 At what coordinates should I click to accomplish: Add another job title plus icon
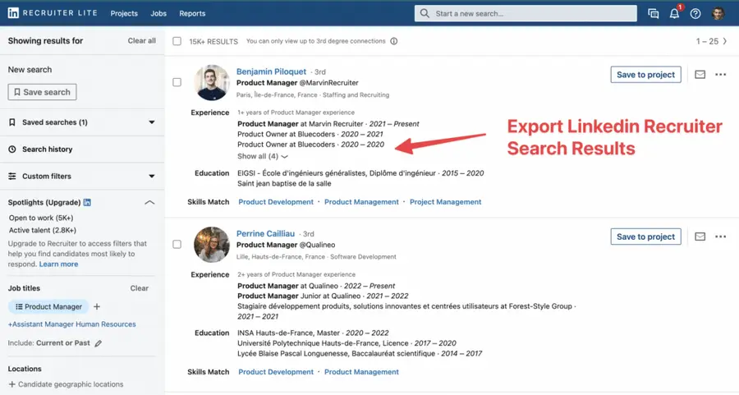tap(97, 307)
